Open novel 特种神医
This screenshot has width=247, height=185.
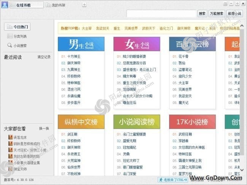click(74, 83)
